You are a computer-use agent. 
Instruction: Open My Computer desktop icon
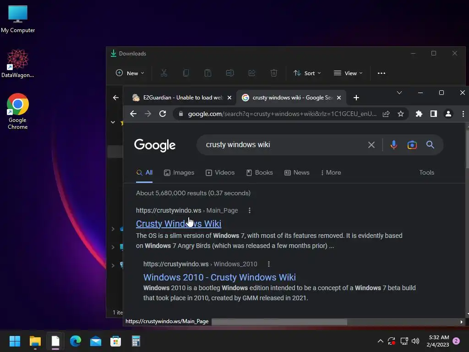click(x=18, y=19)
